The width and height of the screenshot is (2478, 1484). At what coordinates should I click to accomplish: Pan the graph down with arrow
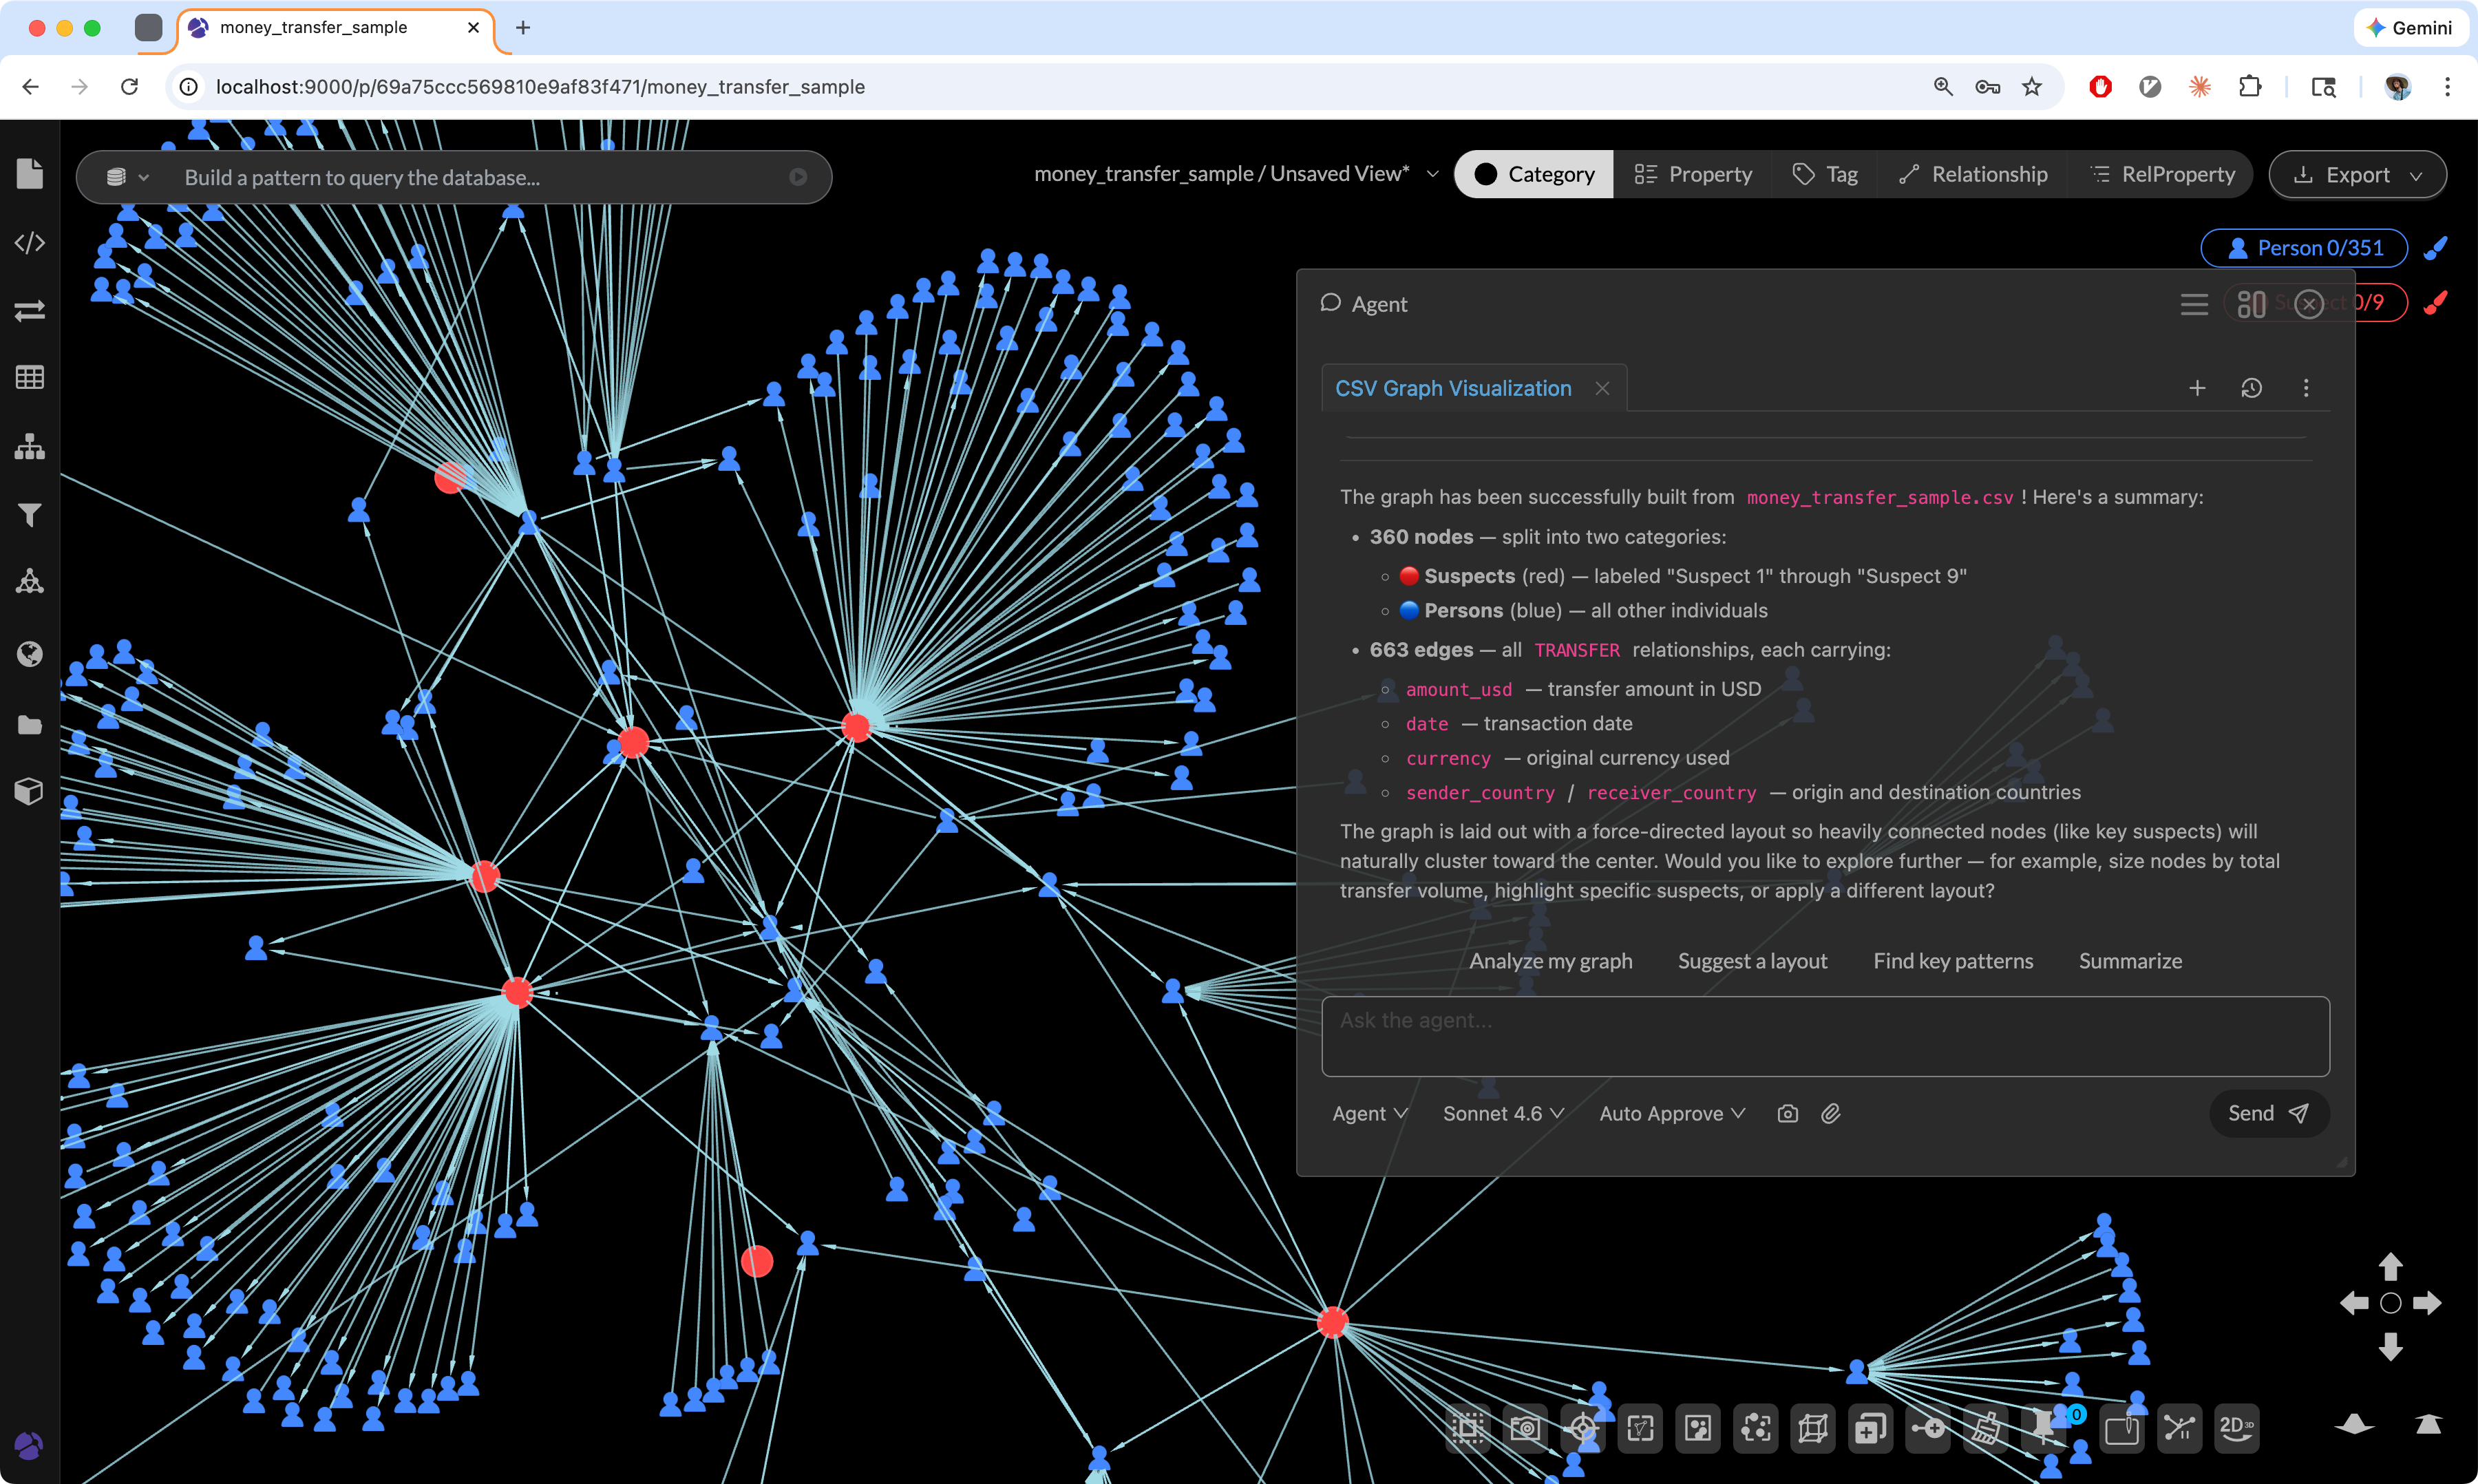[x=2390, y=1347]
